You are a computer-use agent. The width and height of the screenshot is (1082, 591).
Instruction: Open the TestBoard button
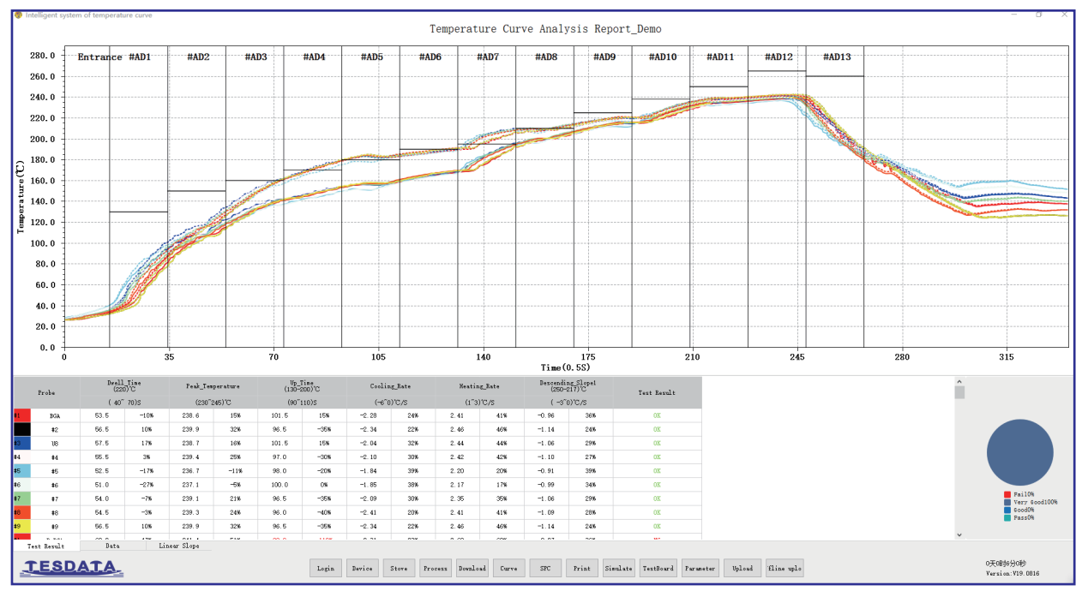[x=658, y=568]
